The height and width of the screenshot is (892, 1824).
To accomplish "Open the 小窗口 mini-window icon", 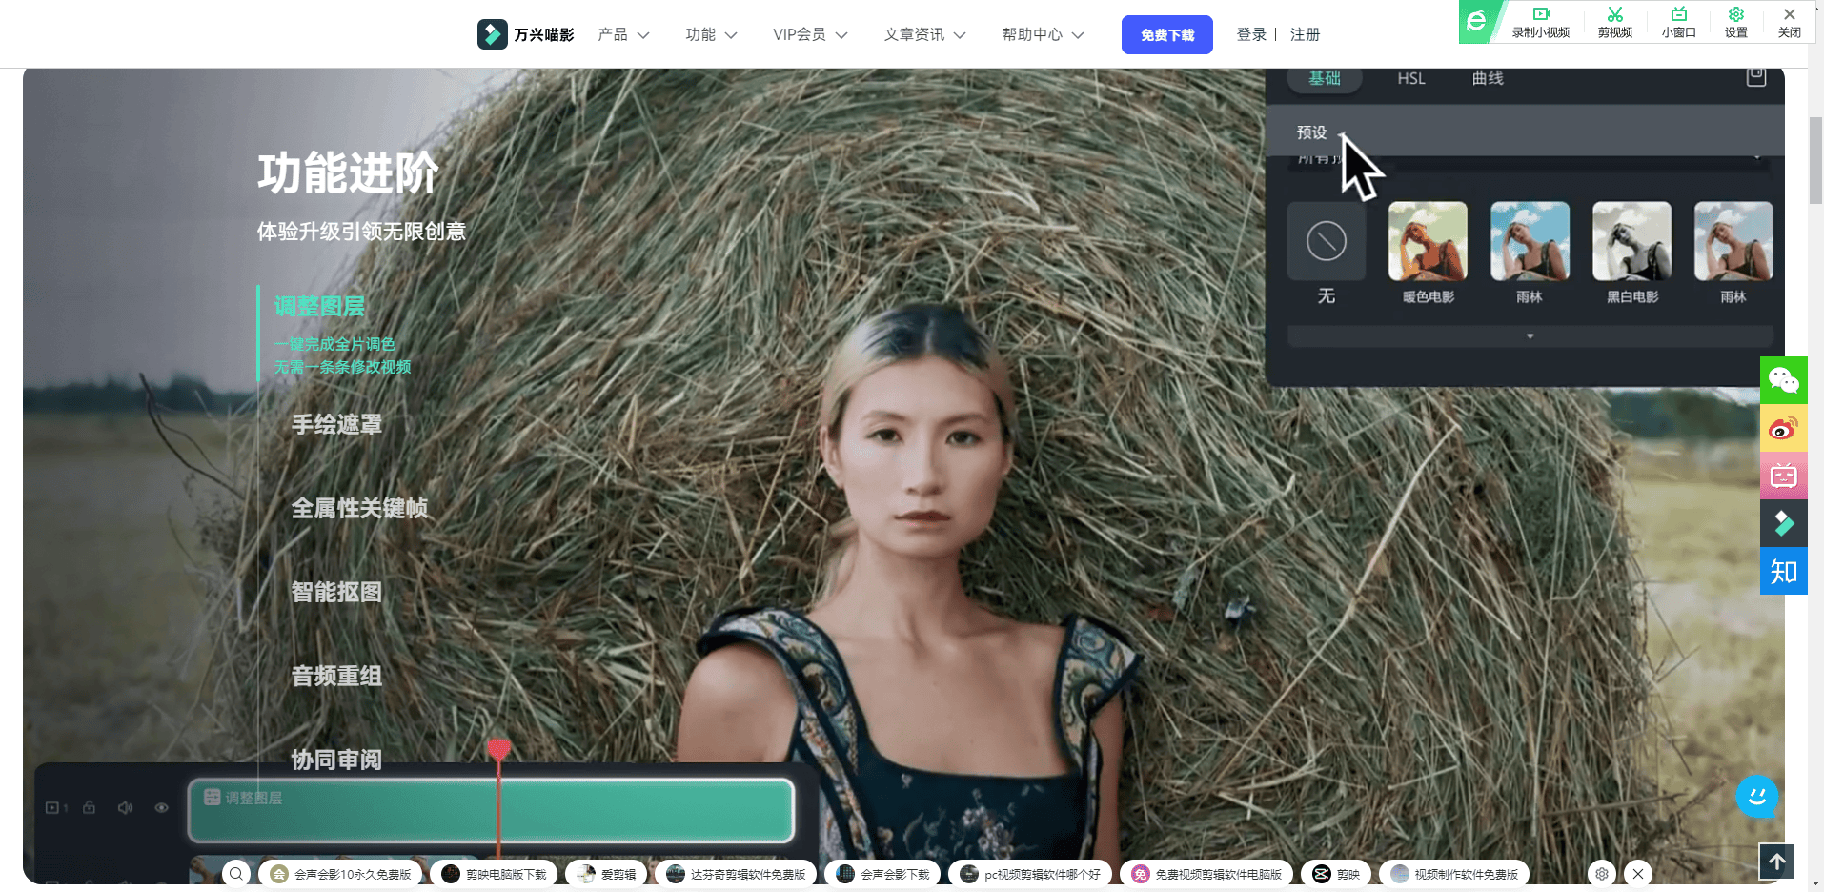I will [1679, 15].
